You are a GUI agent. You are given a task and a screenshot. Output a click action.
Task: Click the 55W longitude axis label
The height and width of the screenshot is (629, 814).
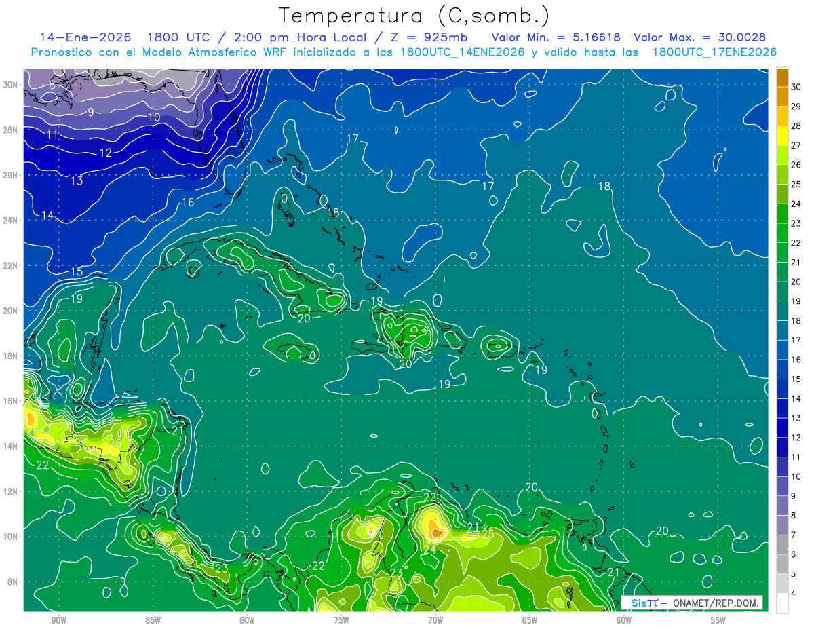pyautogui.click(x=718, y=620)
